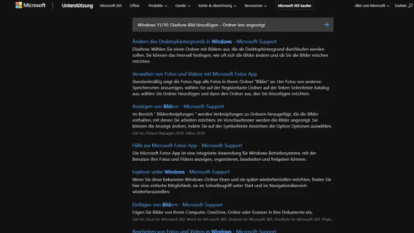Open the Unterstützung home link
The width and height of the screenshot is (414, 233).
pos(77,6)
